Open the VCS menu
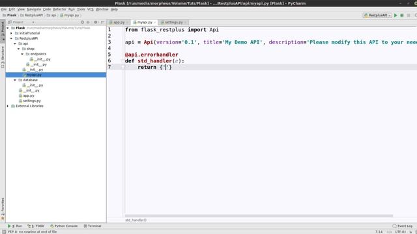The height and width of the screenshot is (234, 417). (91, 9)
